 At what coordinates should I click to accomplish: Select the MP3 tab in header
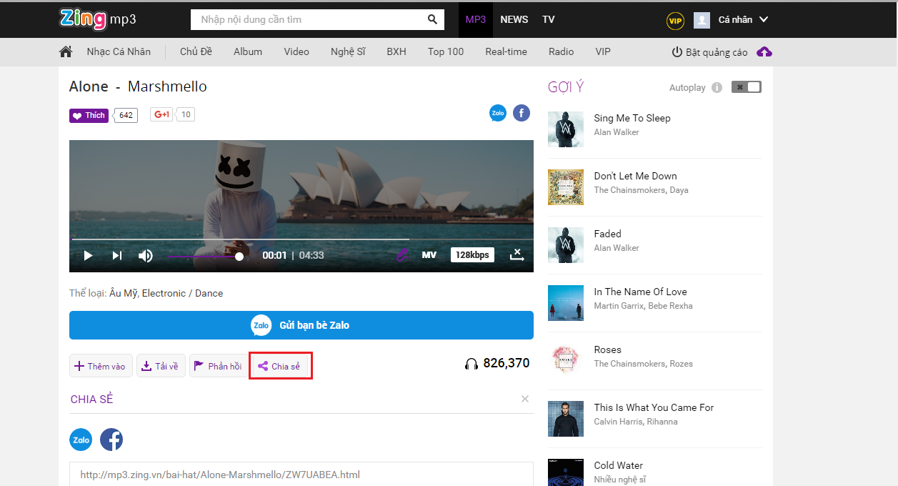tap(476, 19)
